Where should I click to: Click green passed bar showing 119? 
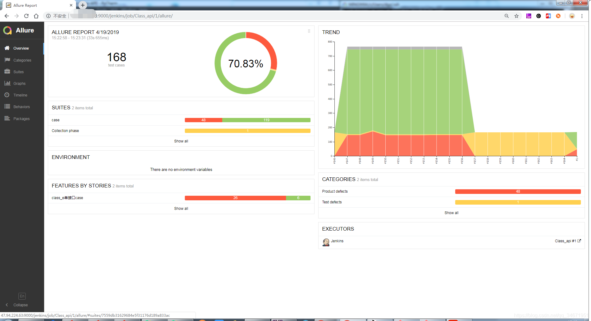[266, 120]
